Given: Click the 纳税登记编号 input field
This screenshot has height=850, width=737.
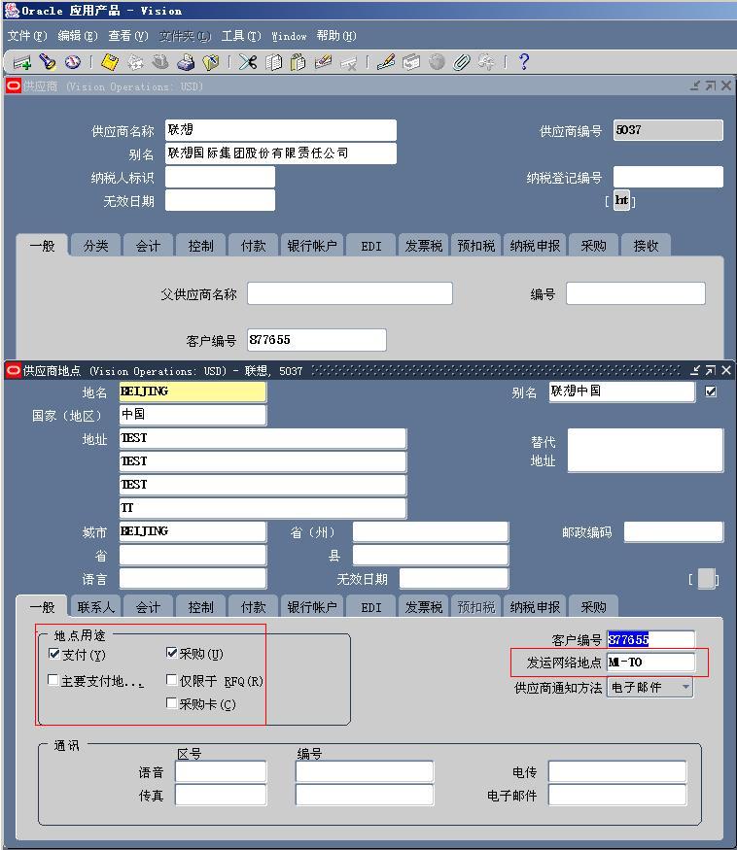Looking at the screenshot, I should tap(668, 177).
